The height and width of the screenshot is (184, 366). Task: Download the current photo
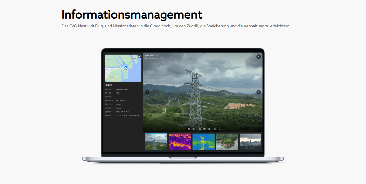(x=215, y=129)
